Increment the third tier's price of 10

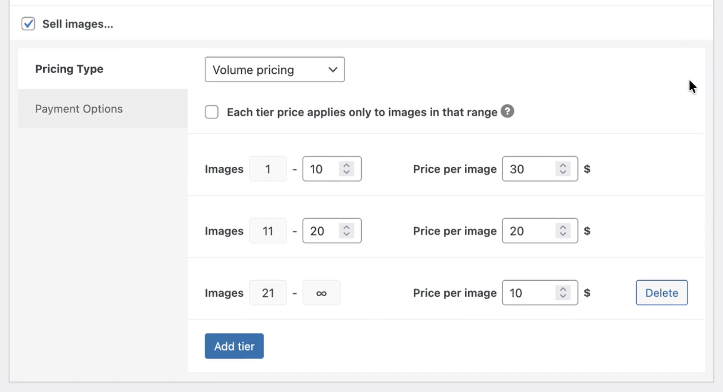click(562, 289)
